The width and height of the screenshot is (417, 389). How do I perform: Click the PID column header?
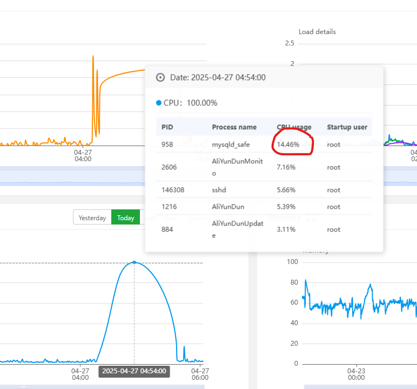coord(167,127)
